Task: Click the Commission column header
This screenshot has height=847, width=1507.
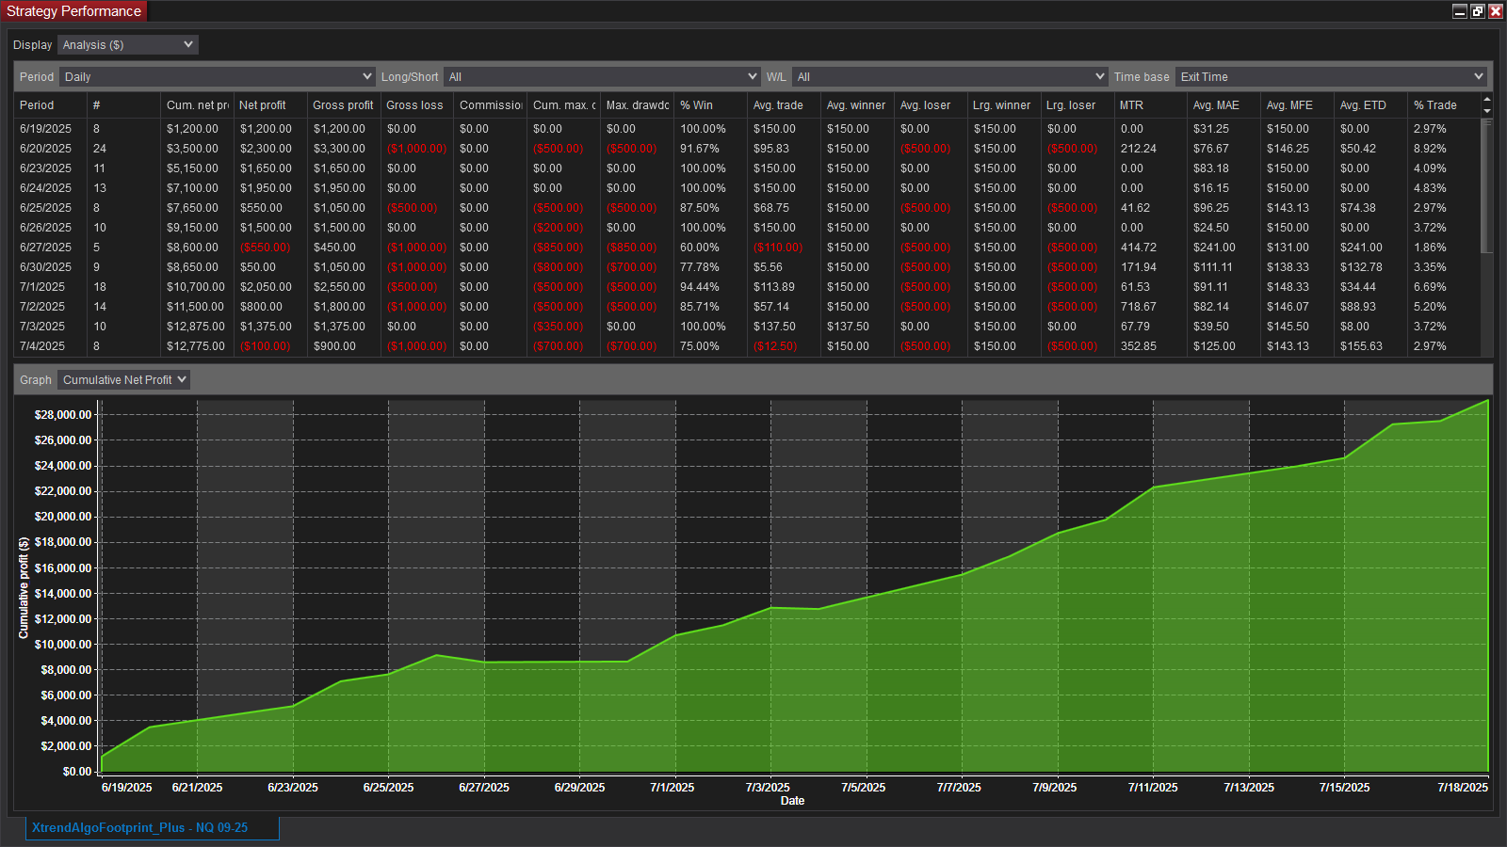Action: pyautogui.click(x=491, y=104)
